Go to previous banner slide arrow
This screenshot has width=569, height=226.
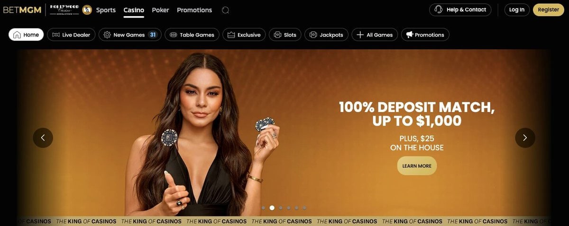(x=43, y=138)
